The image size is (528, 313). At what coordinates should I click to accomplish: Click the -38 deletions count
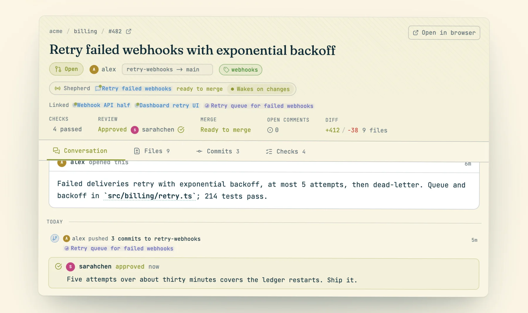tap(353, 130)
